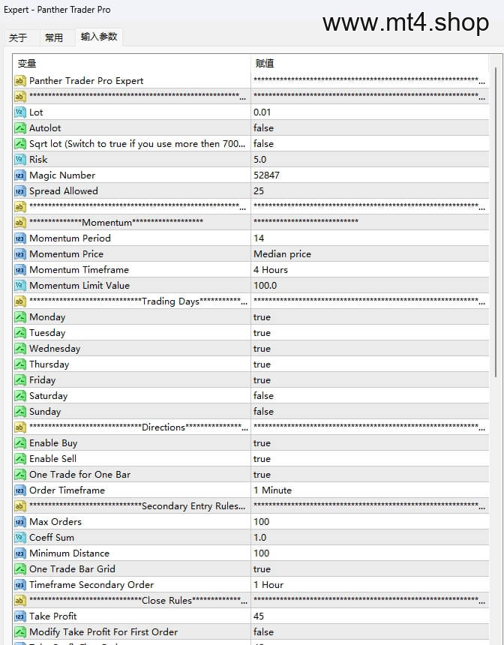Toggle Modify Take Profit For First Order value
504x645 pixels.
tap(263, 631)
